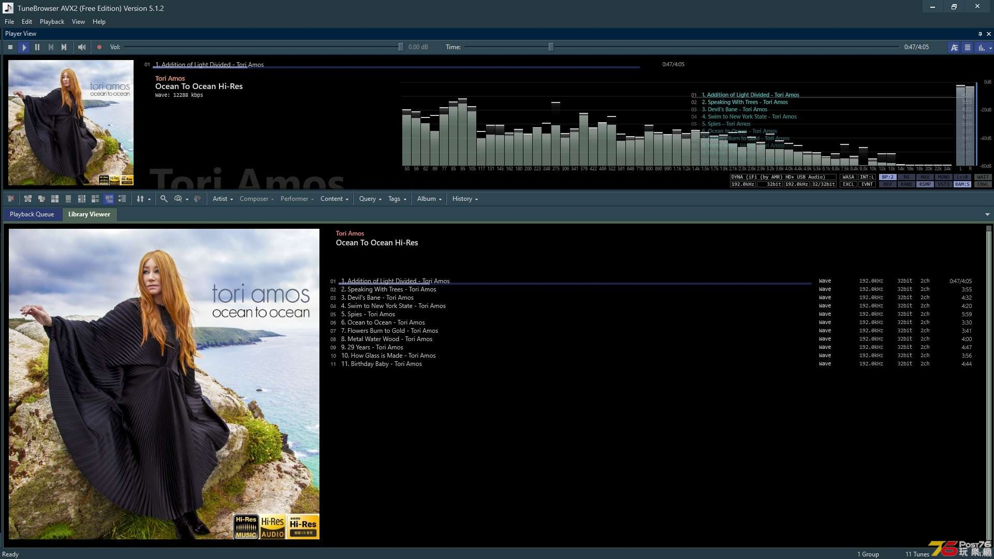Pause the current track
This screenshot has height=559, width=994.
coord(37,47)
